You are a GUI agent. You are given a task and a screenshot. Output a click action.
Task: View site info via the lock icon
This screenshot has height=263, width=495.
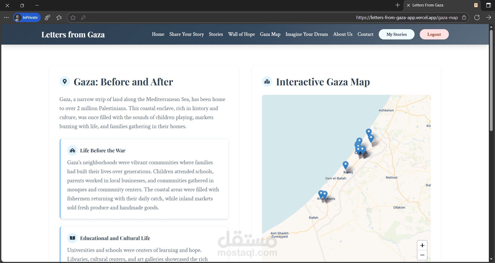coord(464,18)
